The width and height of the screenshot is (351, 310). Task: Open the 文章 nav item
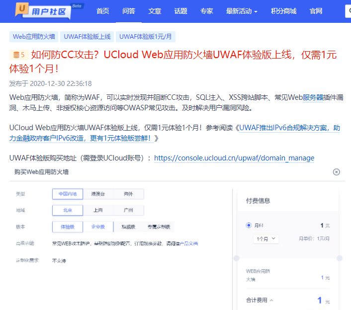(x=155, y=11)
